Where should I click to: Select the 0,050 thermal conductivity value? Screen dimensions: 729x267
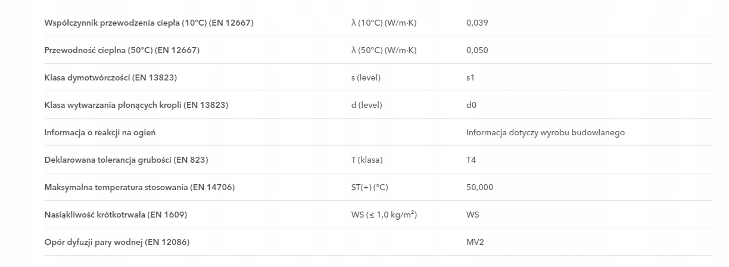point(476,50)
